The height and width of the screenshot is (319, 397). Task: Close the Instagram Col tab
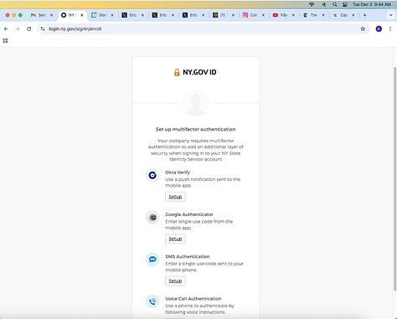tap(263, 15)
